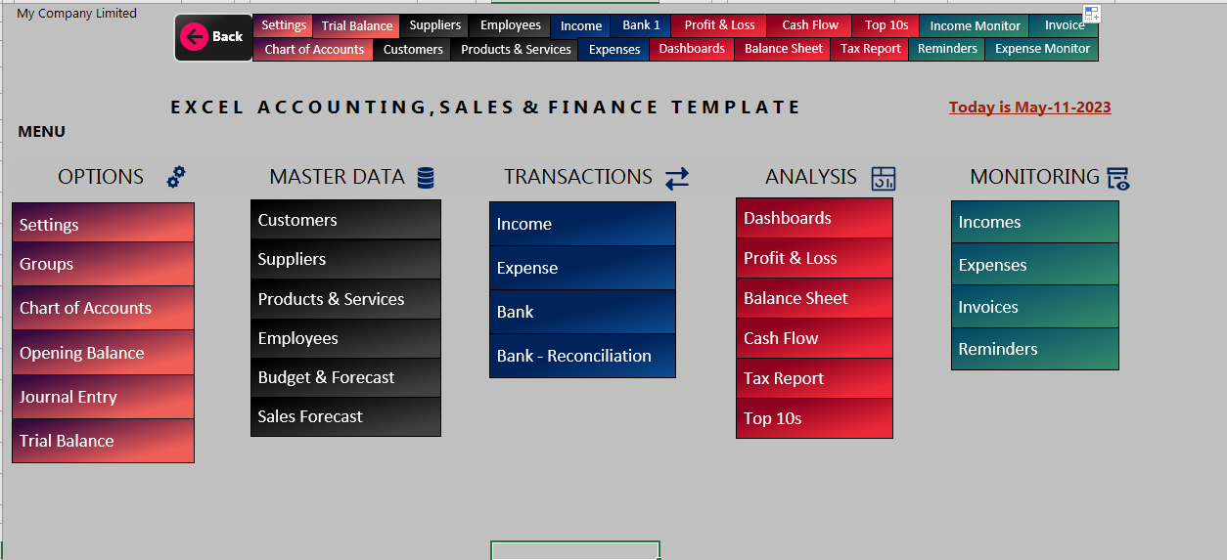
Task: Open Trial Balance in the top navigation bar
Action: coord(357,25)
